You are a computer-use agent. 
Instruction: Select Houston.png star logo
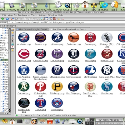[x=107, y=54]
